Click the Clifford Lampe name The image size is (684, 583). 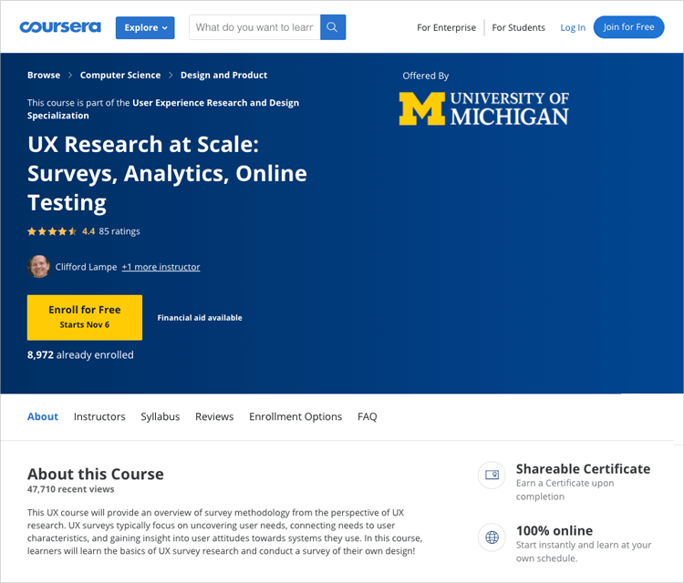click(x=86, y=267)
